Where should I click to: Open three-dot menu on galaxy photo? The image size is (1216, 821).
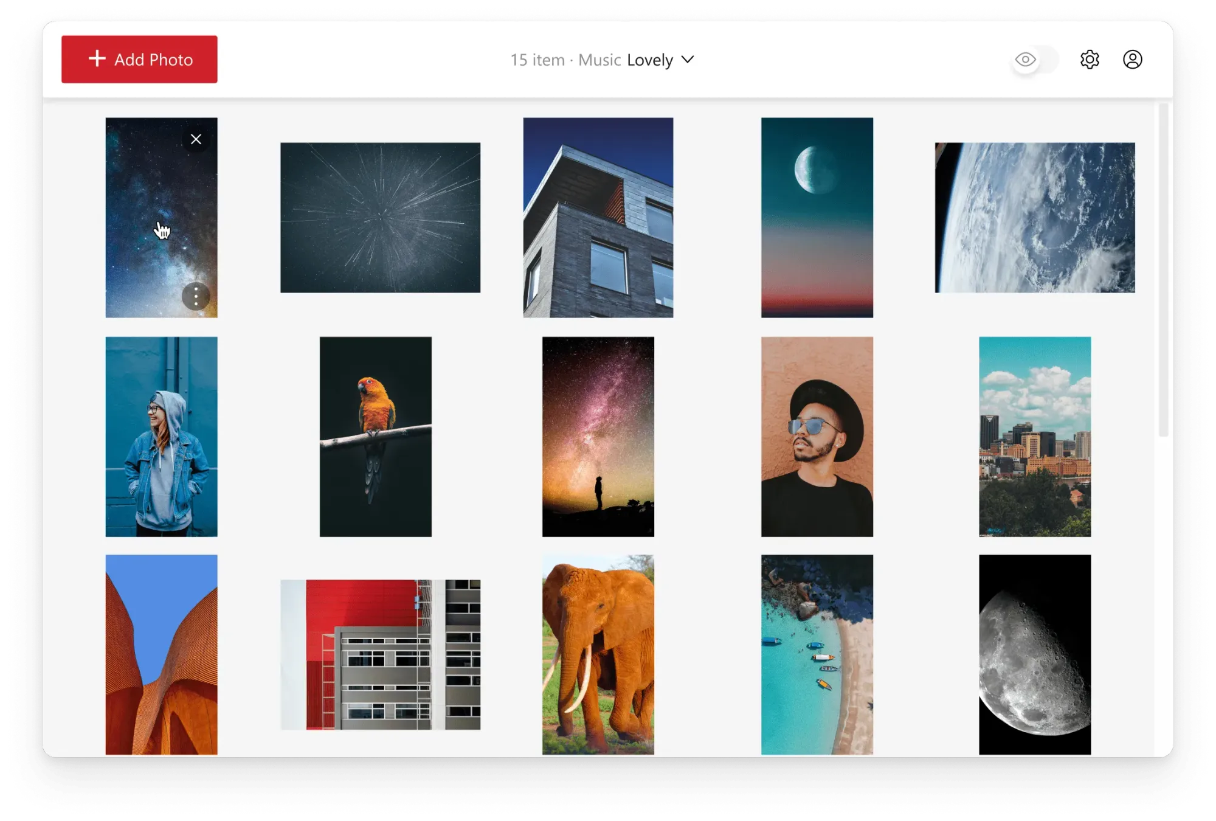(x=196, y=297)
